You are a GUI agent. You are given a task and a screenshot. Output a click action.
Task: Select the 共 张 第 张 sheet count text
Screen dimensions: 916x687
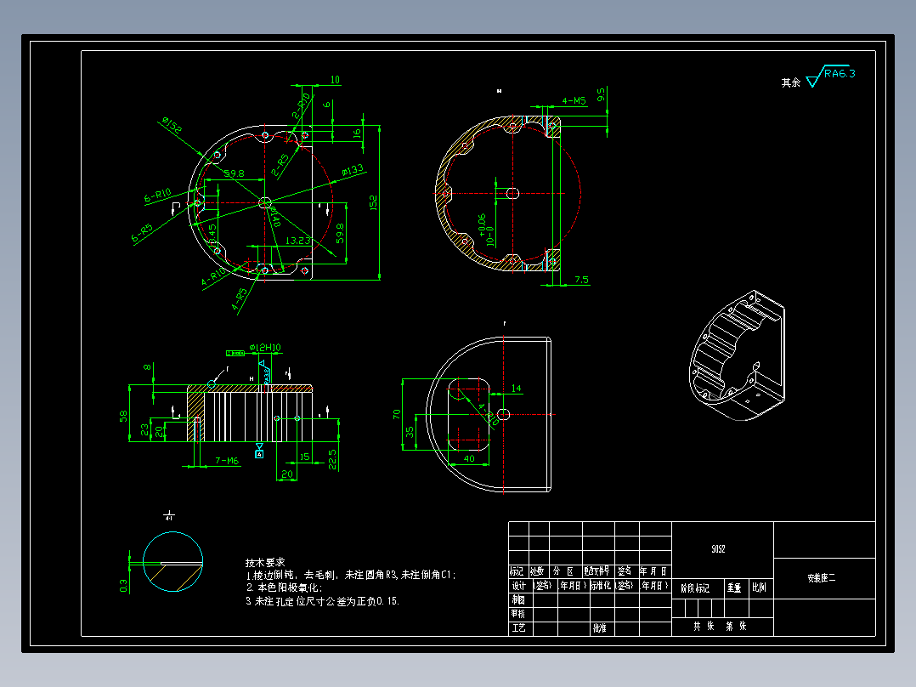(721, 626)
